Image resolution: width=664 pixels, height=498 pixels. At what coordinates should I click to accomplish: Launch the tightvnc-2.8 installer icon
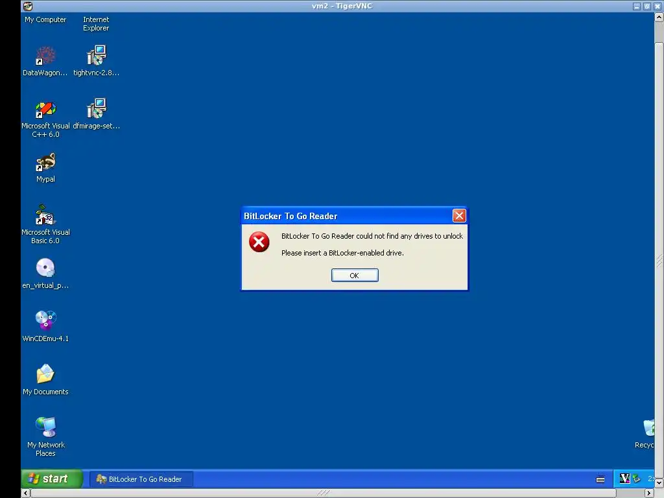tap(96, 56)
